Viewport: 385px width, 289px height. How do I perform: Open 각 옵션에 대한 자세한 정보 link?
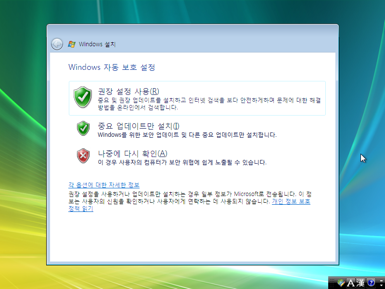pyautogui.click(x=104, y=185)
